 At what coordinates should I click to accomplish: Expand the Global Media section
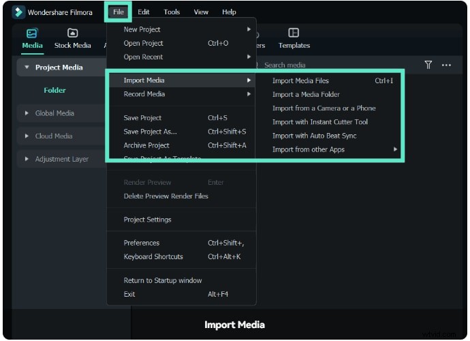(x=27, y=113)
